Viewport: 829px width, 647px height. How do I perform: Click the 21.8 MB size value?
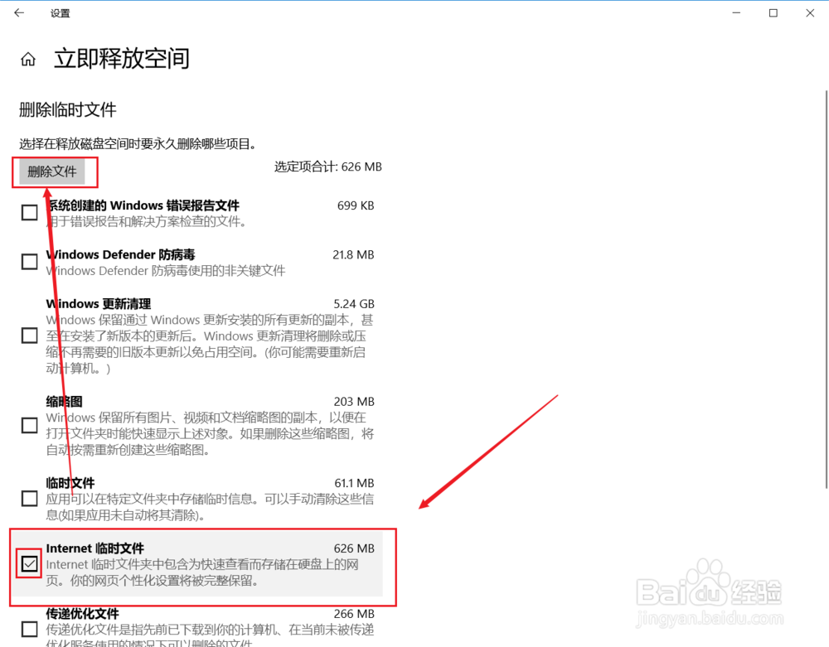point(353,254)
